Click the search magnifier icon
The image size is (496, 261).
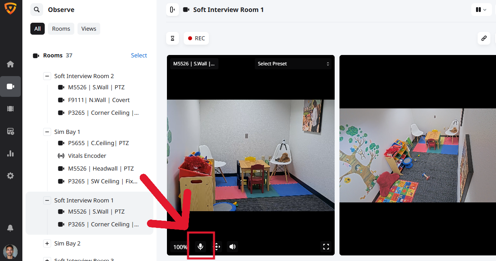(x=37, y=10)
